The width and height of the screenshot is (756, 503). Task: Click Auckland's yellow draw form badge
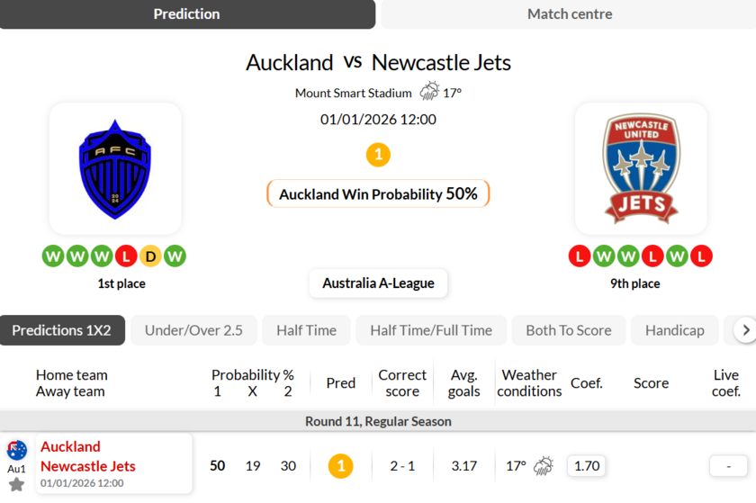150,256
